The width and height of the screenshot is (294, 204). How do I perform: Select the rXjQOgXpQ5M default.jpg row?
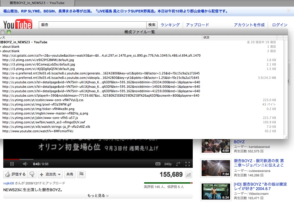(x=142, y=69)
